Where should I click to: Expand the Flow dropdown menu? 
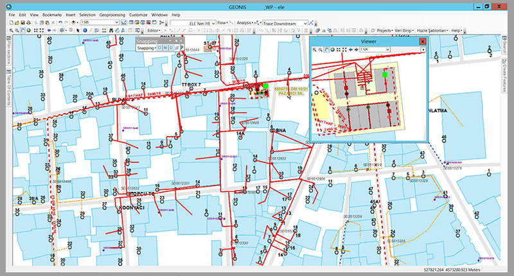222,23
